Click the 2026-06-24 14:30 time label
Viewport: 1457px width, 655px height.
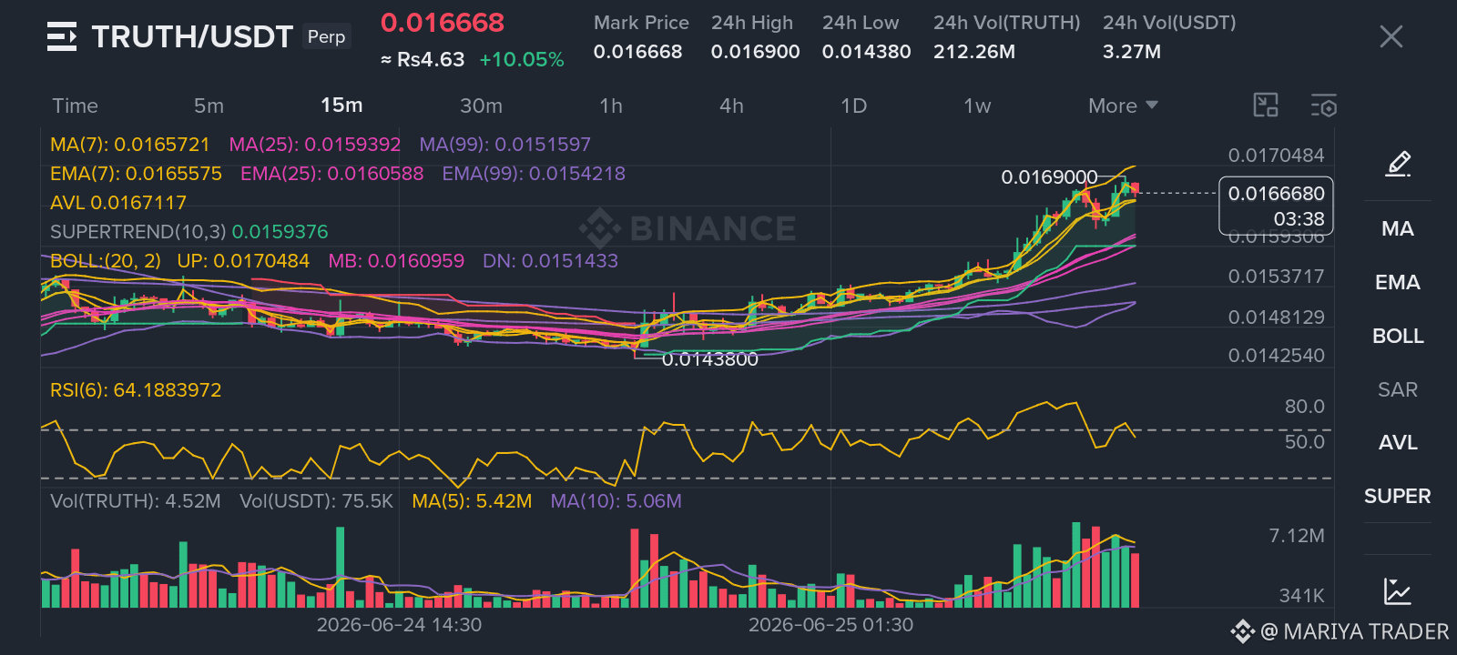click(x=399, y=625)
